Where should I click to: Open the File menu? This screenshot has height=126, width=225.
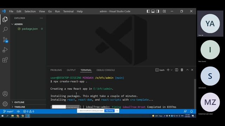[11, 11]
